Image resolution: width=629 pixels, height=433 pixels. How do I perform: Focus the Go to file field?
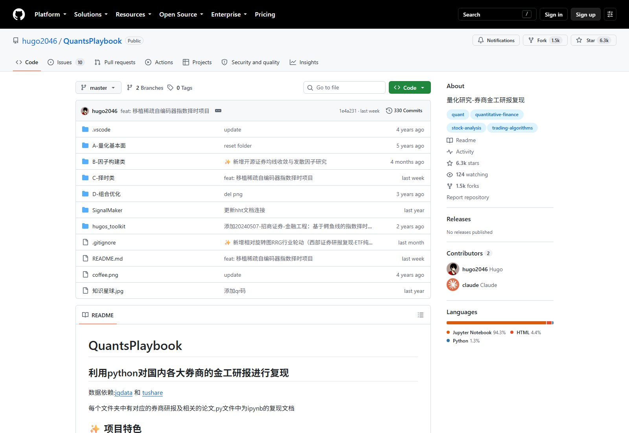[x=344, y=87]
